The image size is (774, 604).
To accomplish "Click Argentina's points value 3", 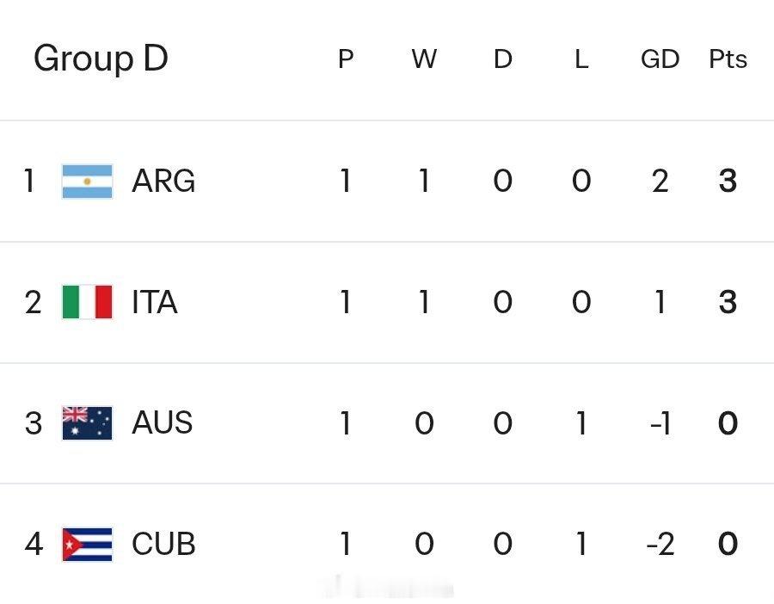I will pyautogui.click(x=728, y=182).
